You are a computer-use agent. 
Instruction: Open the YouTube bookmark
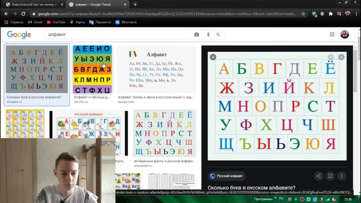click(56, 22)
